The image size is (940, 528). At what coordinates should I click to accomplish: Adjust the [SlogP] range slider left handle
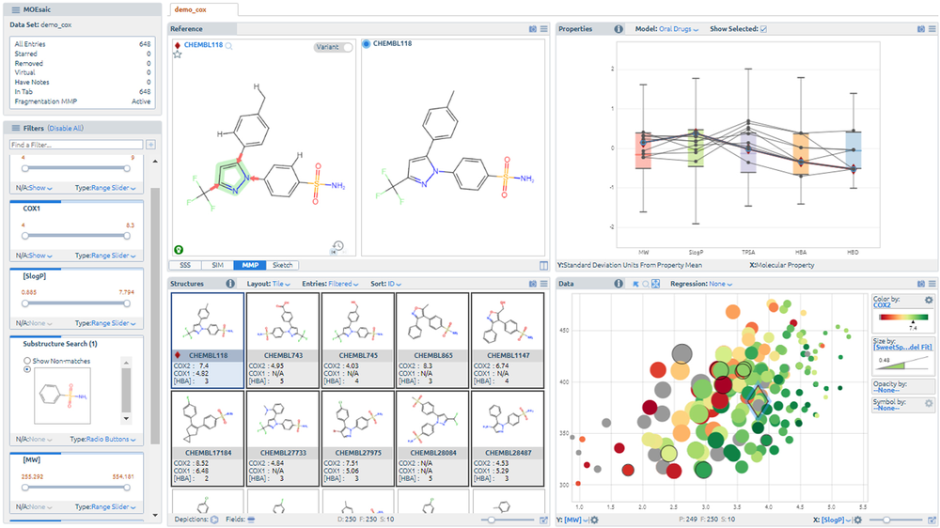pos(25,303)
